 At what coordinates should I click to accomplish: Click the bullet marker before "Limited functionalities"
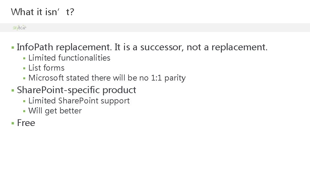[24, 58]
